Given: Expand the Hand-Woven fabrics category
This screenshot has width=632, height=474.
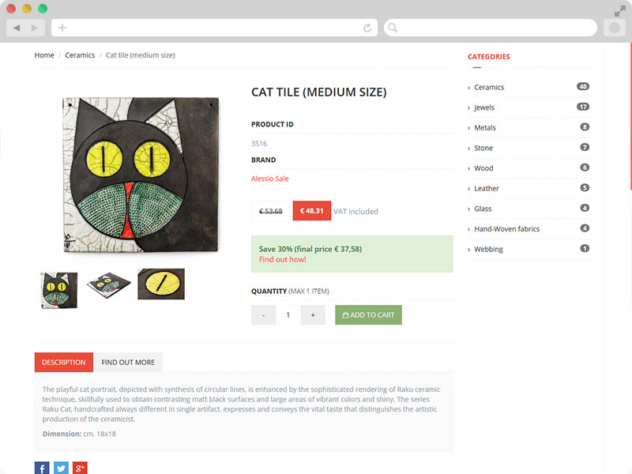Looking at the screenshot, I should tap(506, 228).
